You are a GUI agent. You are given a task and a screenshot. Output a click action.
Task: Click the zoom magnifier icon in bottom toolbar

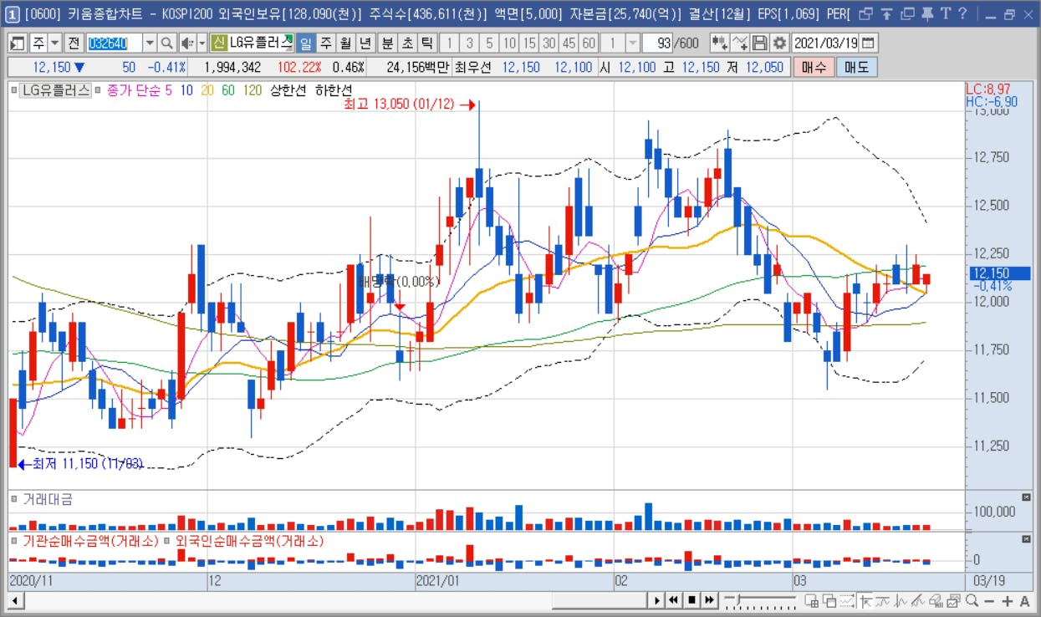point(972,600)
